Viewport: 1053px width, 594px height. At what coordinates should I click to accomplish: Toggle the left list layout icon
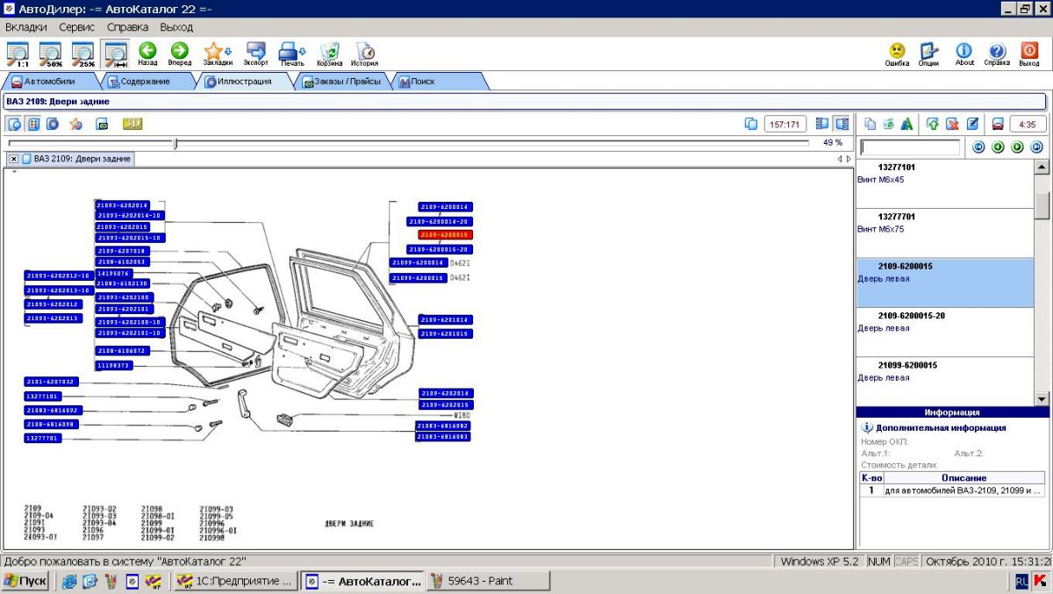click(x=822, y=124)
